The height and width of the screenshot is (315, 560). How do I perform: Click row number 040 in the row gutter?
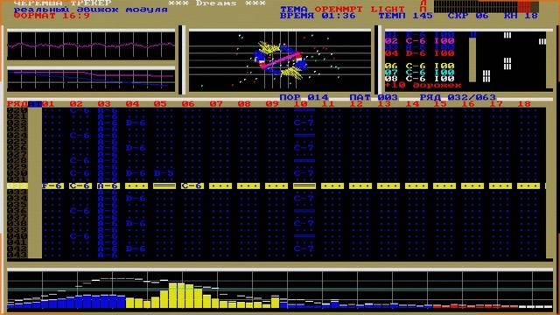(17, 236)
